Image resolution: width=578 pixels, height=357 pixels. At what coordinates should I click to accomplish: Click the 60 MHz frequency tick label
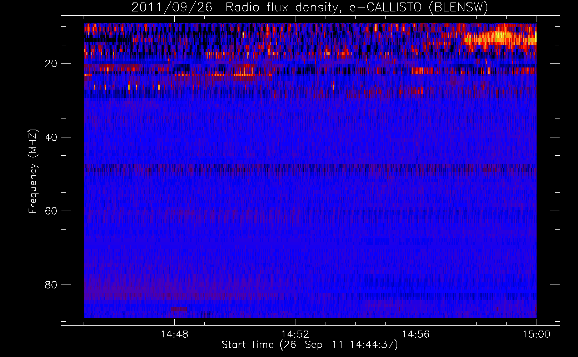(x=51, y=211)
